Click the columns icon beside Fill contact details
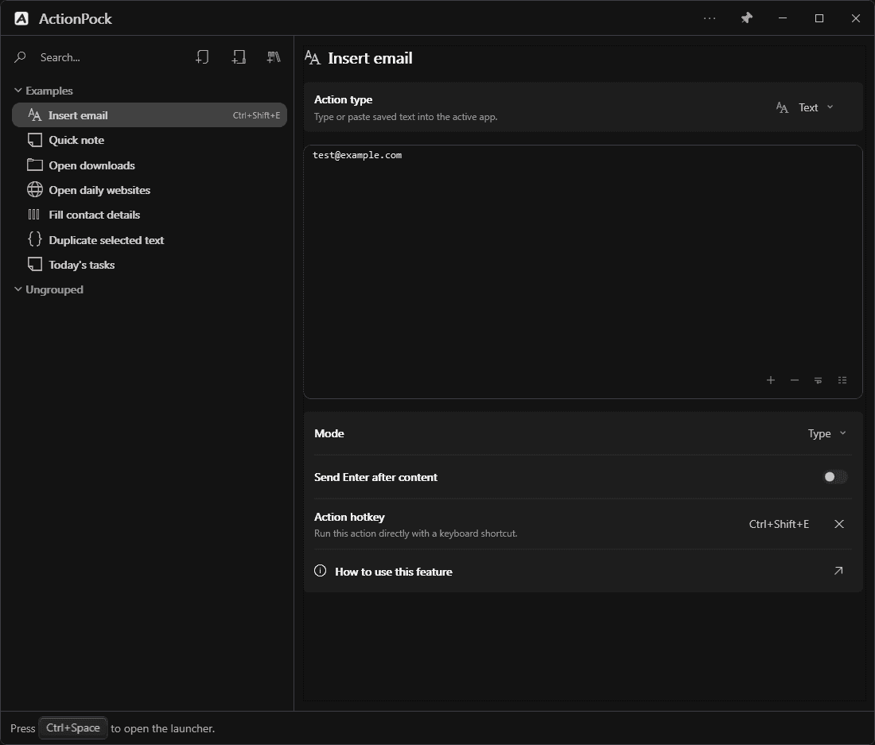This screenshot has height=745, width=875. point(34,215)
